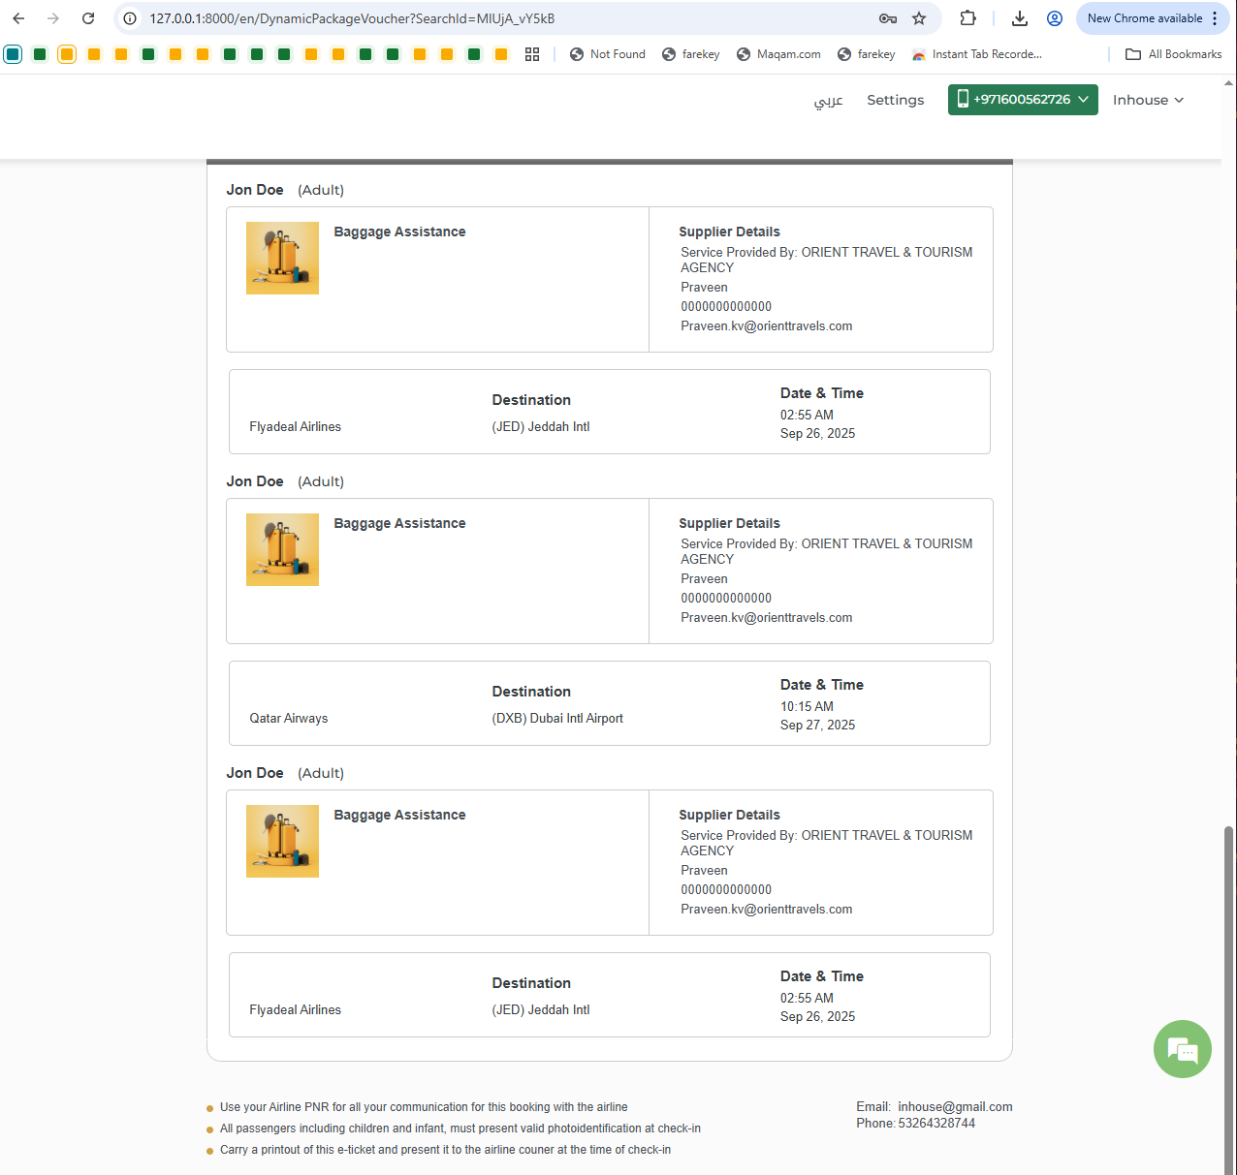Open the tab groups grid icon
This screenshot has width=1237, height=1175.
coord(532,54)
